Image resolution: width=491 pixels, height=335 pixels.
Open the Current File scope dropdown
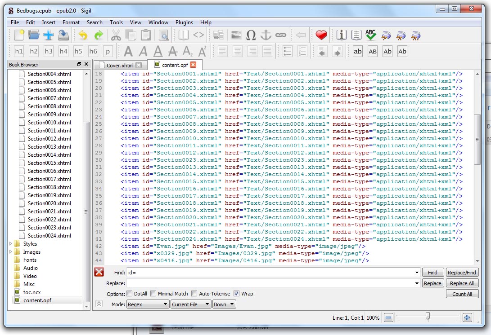click(191, 304)
